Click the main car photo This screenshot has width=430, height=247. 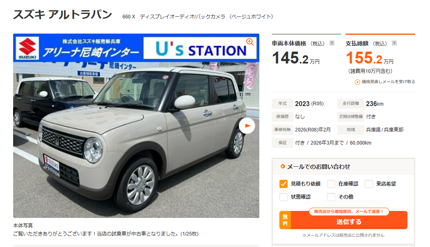[136, 126]
